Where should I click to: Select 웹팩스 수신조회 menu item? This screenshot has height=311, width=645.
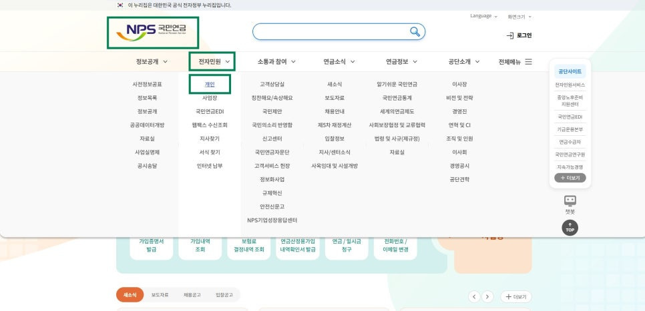pyautogui.click(x=210, y=125)
